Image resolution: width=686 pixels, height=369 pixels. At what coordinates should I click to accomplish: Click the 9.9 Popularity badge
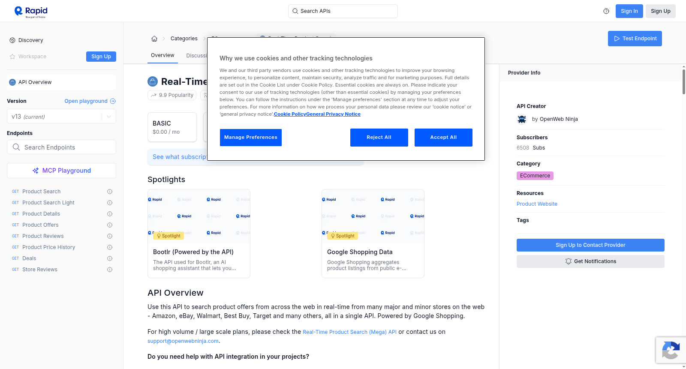tap(172, 95)
